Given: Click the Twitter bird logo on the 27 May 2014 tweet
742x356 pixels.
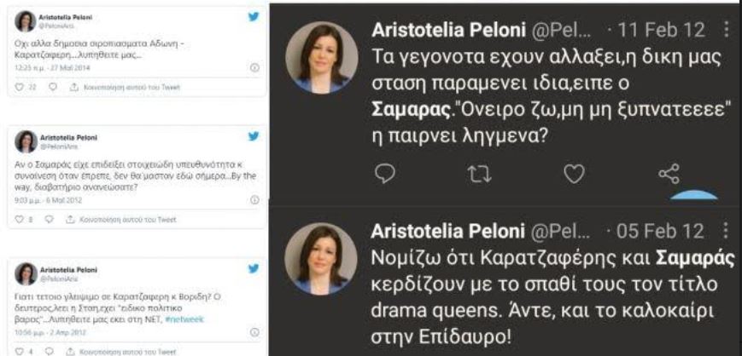Looking at the screenshot, I should click(x=254, y=16).
